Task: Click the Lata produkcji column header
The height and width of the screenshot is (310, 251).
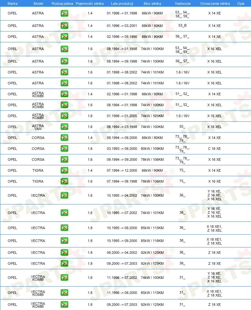Action: tap(122, 4)
